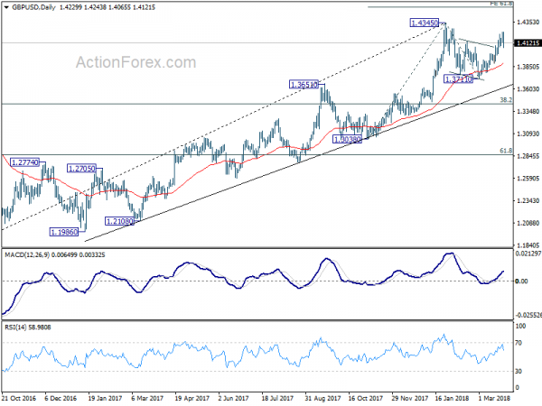Click the 1.36510 price label
Viewport: 542px width, 406px height.
point(304,85)
